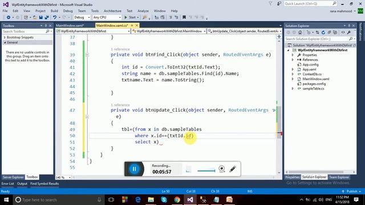Open the MainWindow class navigation dropdown
The height and width of the screenshot is (205, 365).
point(169,31)
